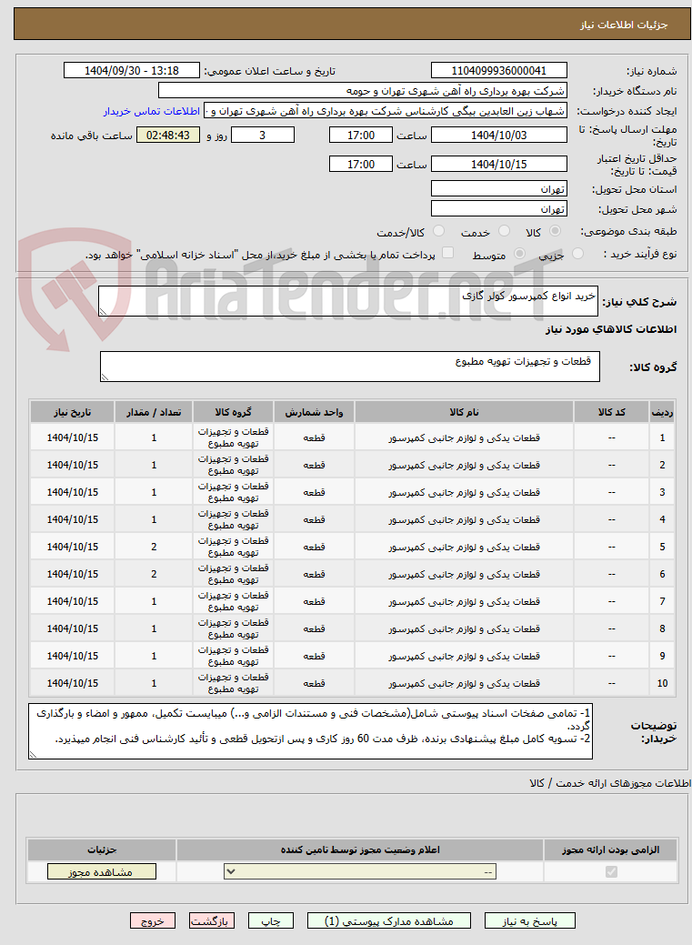692x945 pixels.
Task: Select the متوسط purchase type radio
Action: 519,254
